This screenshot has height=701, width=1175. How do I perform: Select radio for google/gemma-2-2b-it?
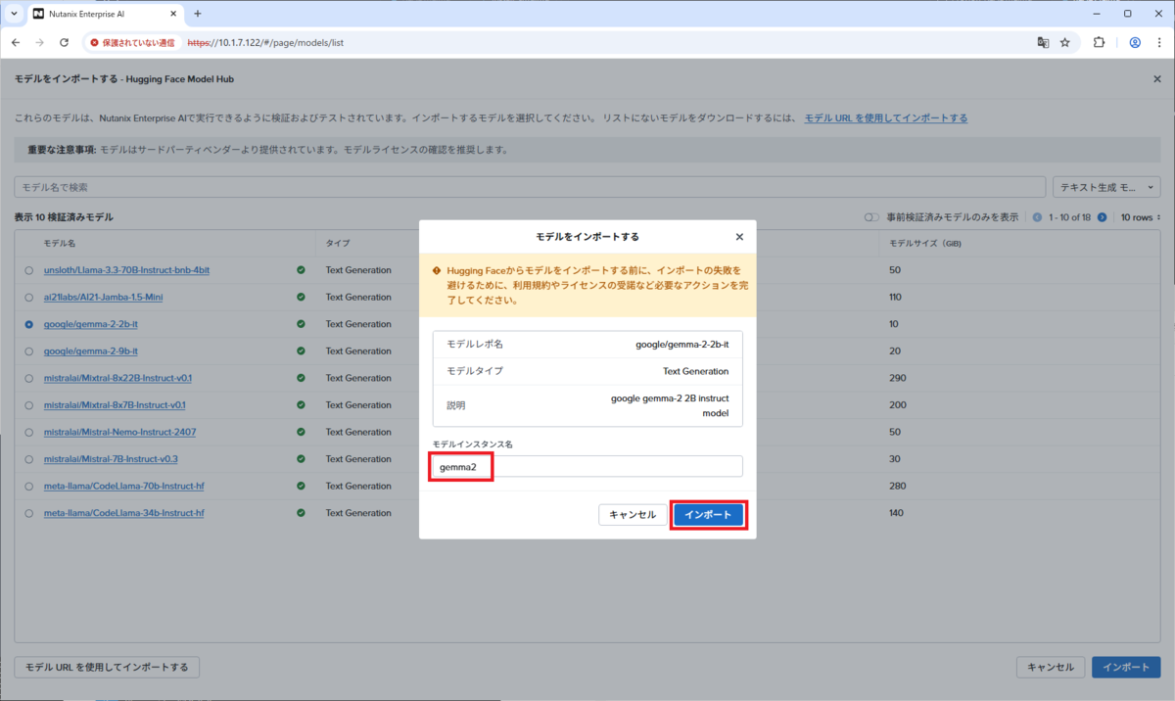[x=28, y=323]
